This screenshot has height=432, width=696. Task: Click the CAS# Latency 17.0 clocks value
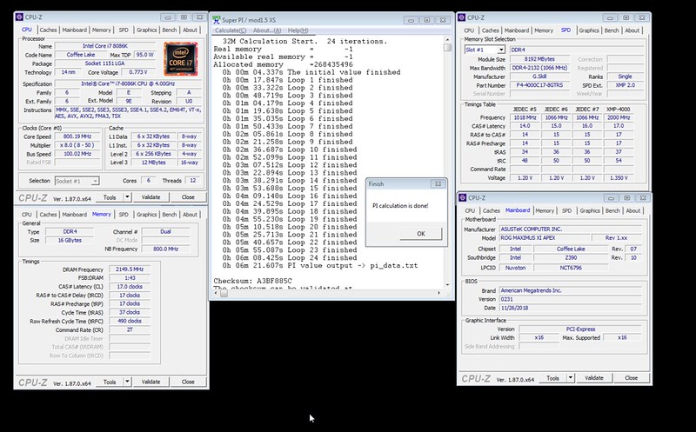point(129,287)
